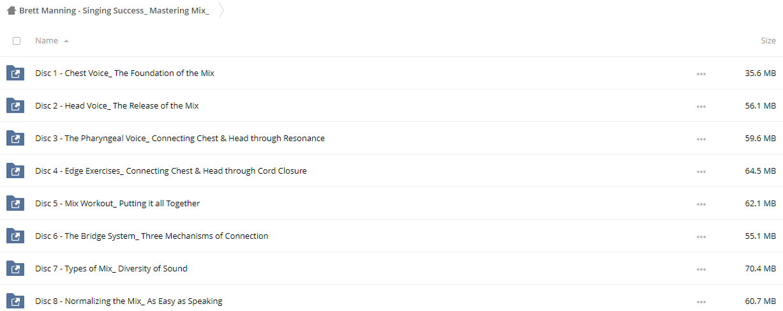The height and width of the screenshot is (311, 783).
Task: Sort files by the Name column
Action: click(47, 40)
